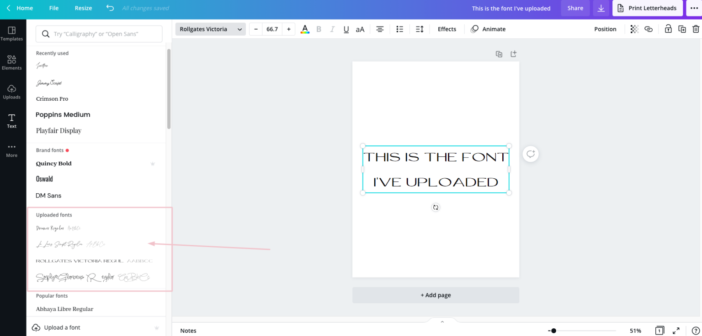Lock the selected text element
702x336 pixels.
coord(668,29)
